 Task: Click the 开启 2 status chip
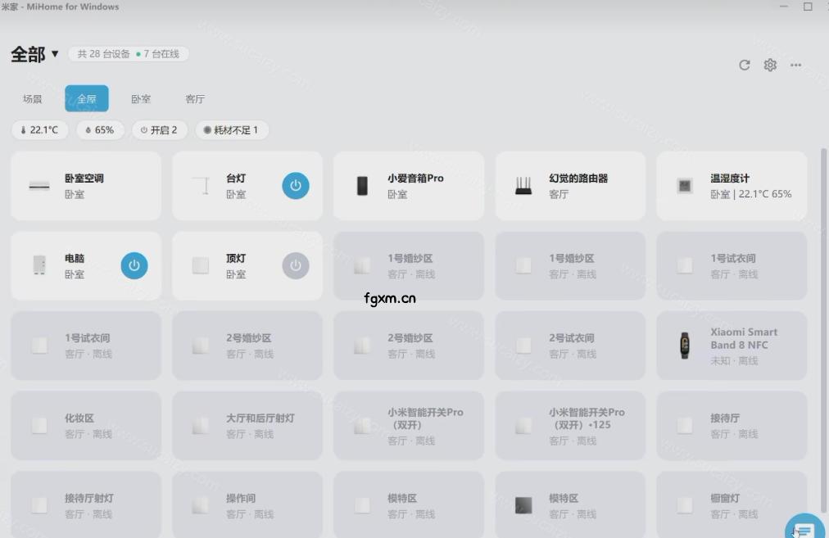pos(159,130)
